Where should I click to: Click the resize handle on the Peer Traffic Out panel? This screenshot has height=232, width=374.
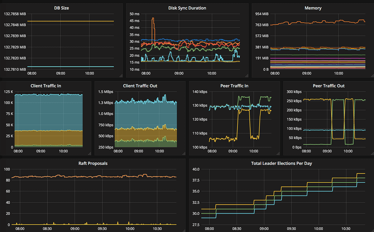pyautogui.click(x=372, y=154)
